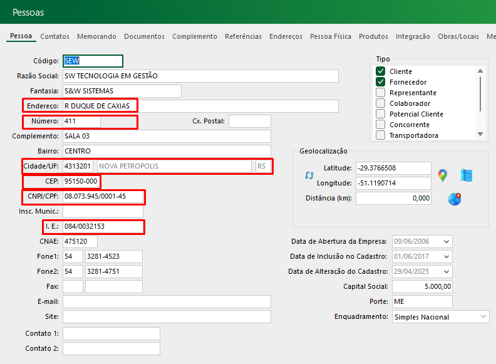Click the CEP field
The width and height of the screenshot is (496, 364).
(81, 181)
